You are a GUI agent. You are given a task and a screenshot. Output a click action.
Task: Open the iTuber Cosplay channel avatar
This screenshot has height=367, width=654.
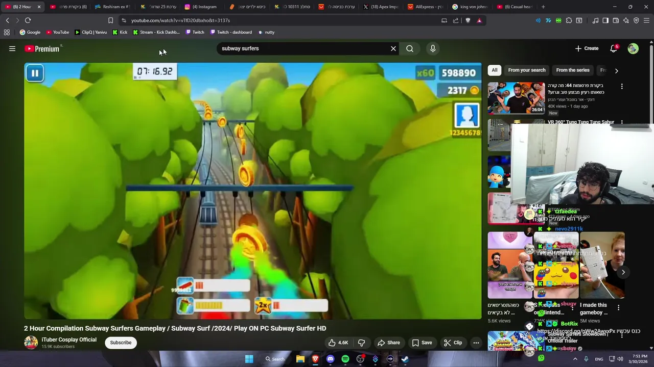point(31,343)
